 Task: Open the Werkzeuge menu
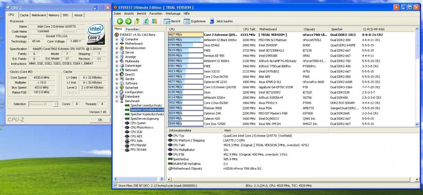coord(174,14)
